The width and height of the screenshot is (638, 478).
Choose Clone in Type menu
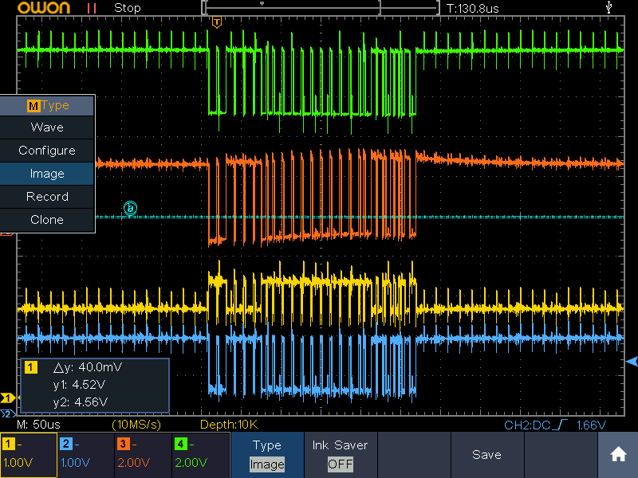pos(47,220)
